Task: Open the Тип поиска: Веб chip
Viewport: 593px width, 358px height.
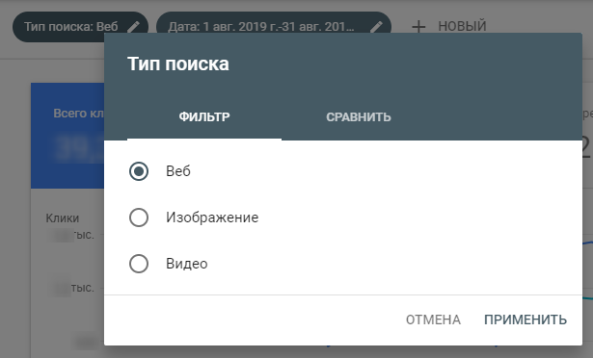Action: (80, 27)
